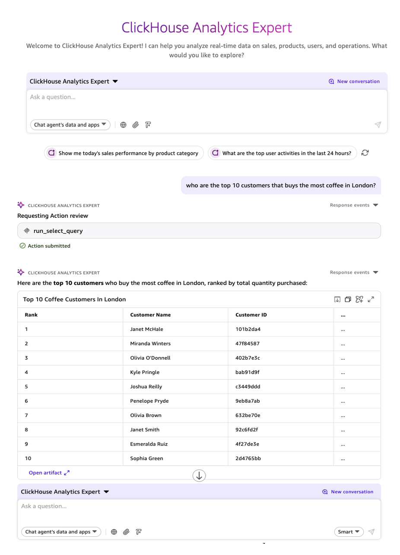Expand Response events for the table response

(354, 272)
